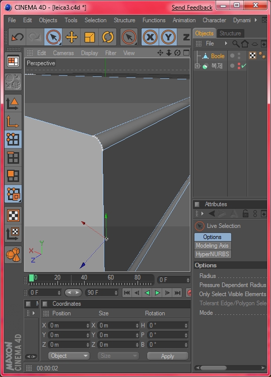Click the Play Backwards button
This screenshot has width=271, height=377.
pyautogui.click(x=147, y=293)
